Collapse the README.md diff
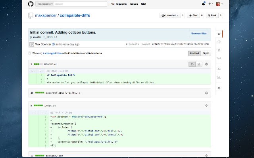Viewport: 254px width, 158px height. [x=206, y=64]
